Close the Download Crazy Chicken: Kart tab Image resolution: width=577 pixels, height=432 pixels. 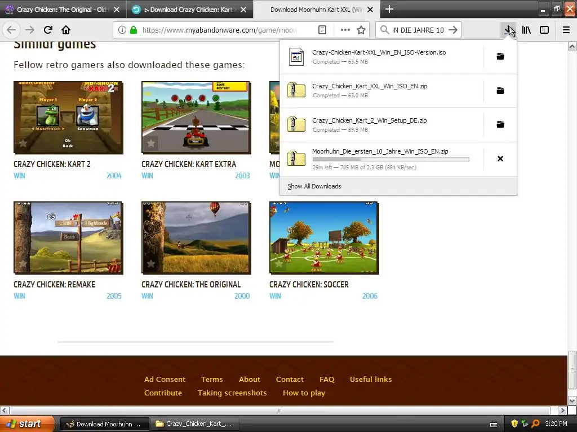point(243,10)
